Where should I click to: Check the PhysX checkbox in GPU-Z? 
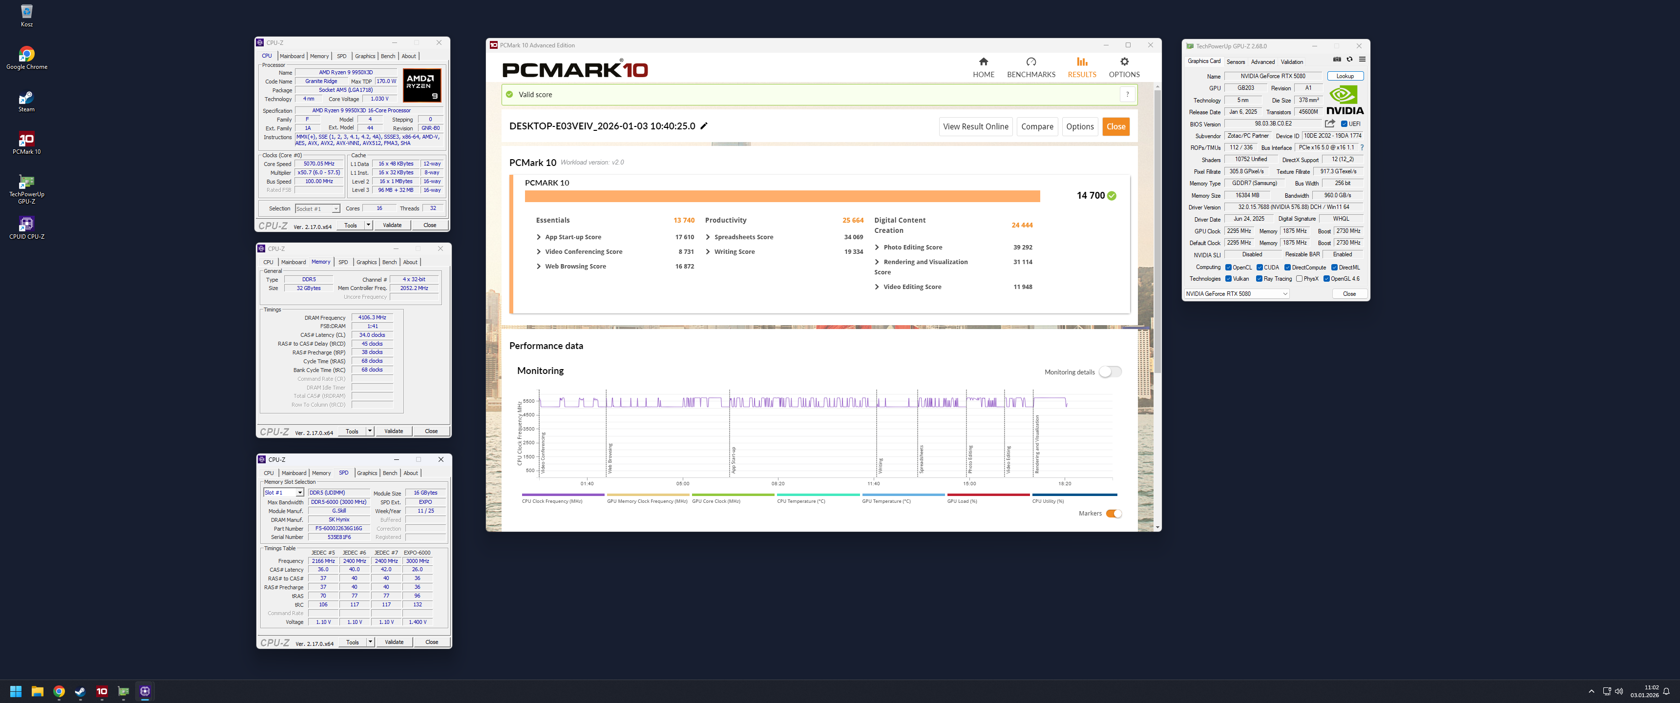(1299, 278)
